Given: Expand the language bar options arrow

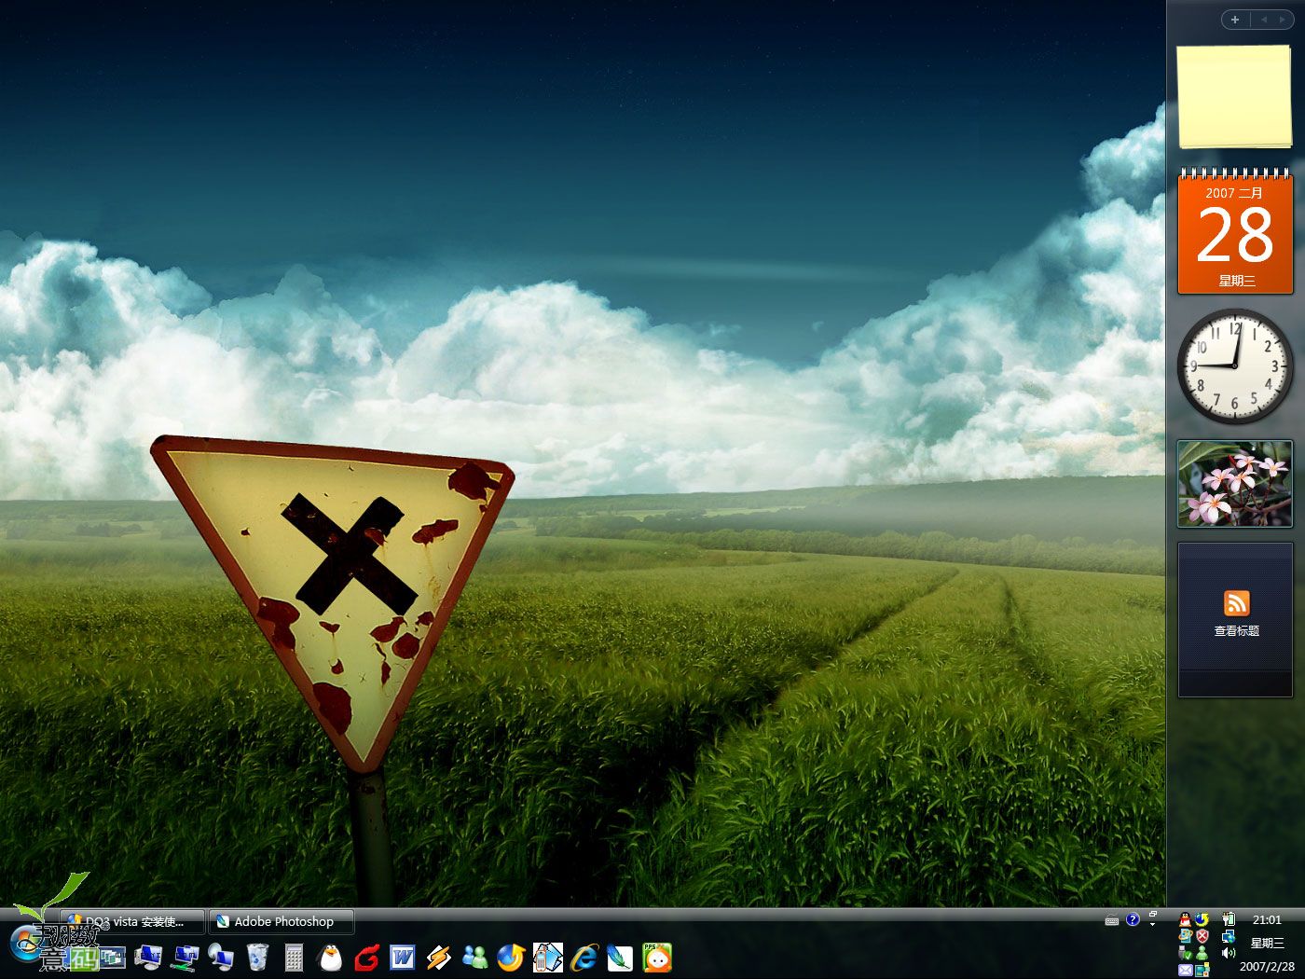Looking at the screenshot, I should click(1153, 924).
